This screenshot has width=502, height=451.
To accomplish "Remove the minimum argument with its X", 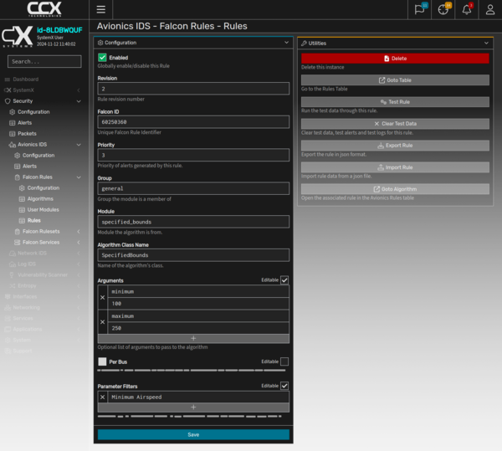I will (103, 298).
